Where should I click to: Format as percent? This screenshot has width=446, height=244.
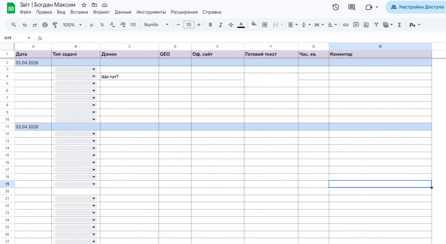click(x=102, y=25)
